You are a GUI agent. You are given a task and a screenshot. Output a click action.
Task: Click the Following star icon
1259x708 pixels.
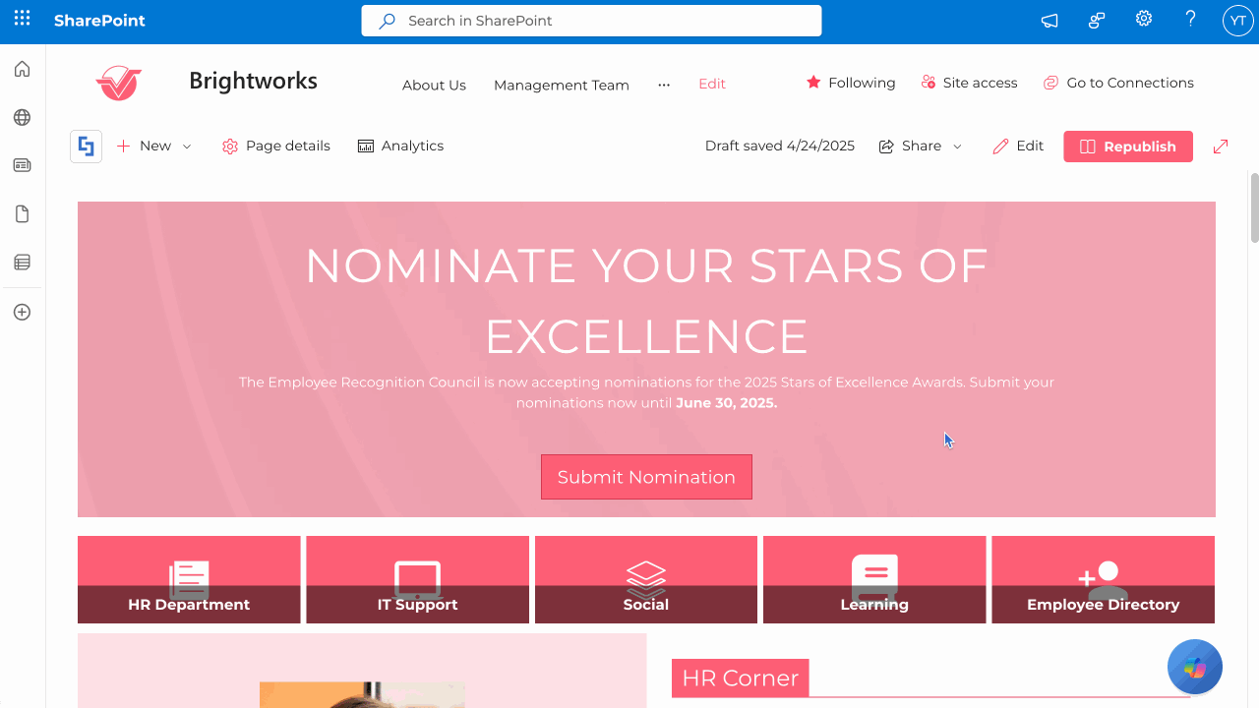(813, 83)
